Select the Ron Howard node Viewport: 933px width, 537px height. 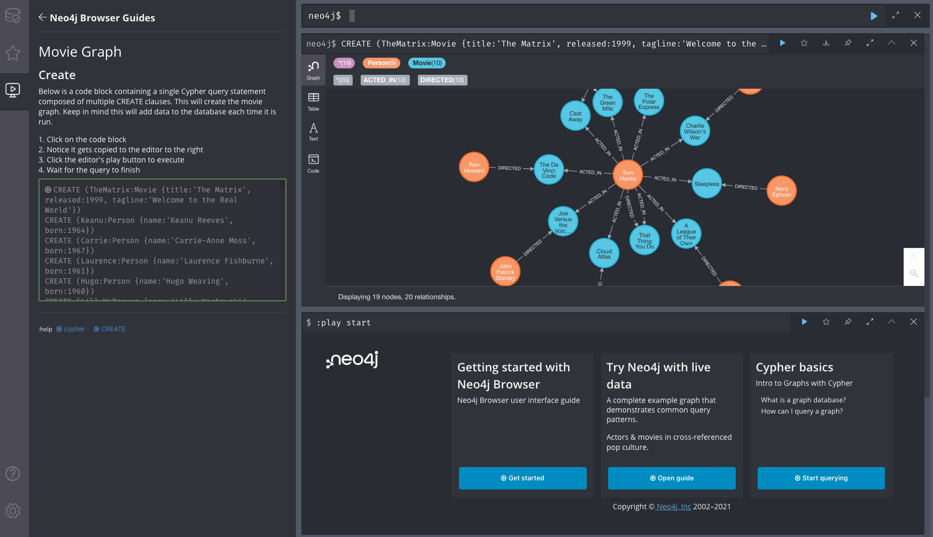pos(474,167)
